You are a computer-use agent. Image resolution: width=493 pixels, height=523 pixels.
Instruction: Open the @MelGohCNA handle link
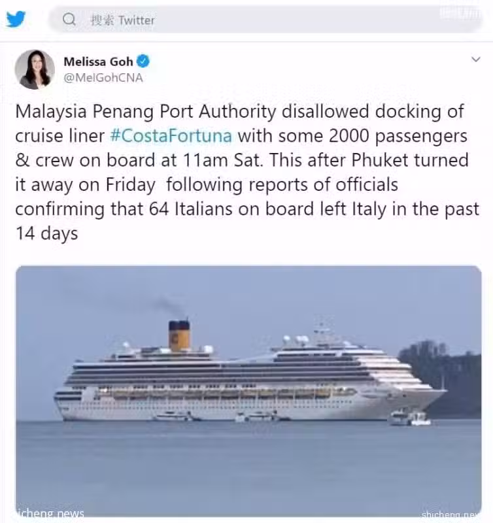103,78
